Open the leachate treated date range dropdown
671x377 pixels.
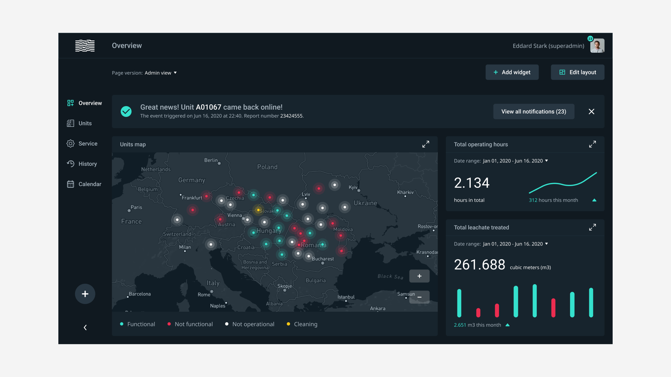[x=515, y=244]
